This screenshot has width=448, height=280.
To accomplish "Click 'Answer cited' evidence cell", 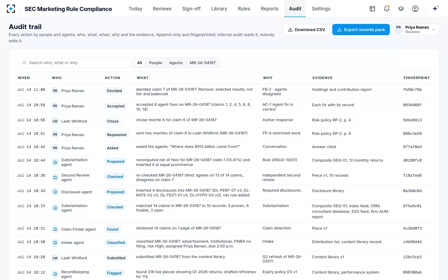I will coord(324,147).
